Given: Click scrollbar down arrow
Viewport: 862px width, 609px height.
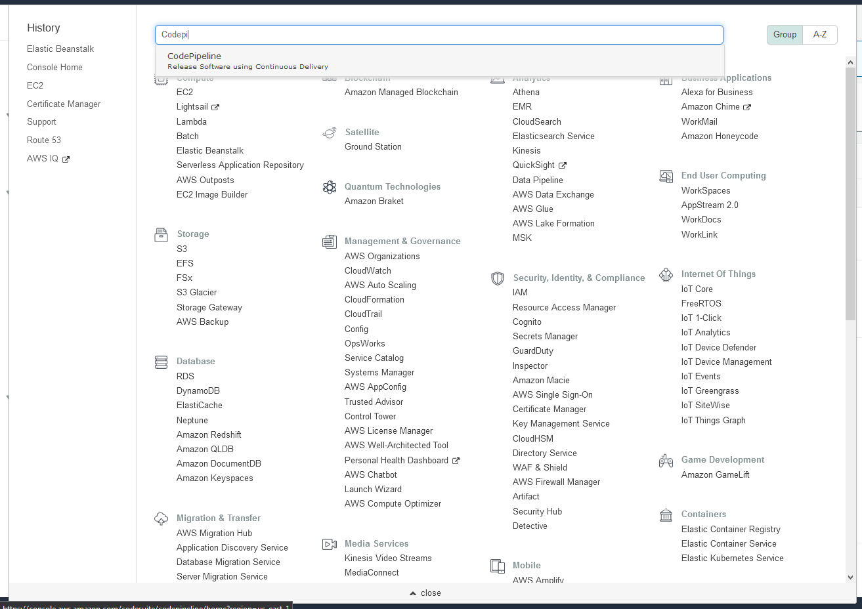Looking at the screenshot, I should click(x=851, y=577).
